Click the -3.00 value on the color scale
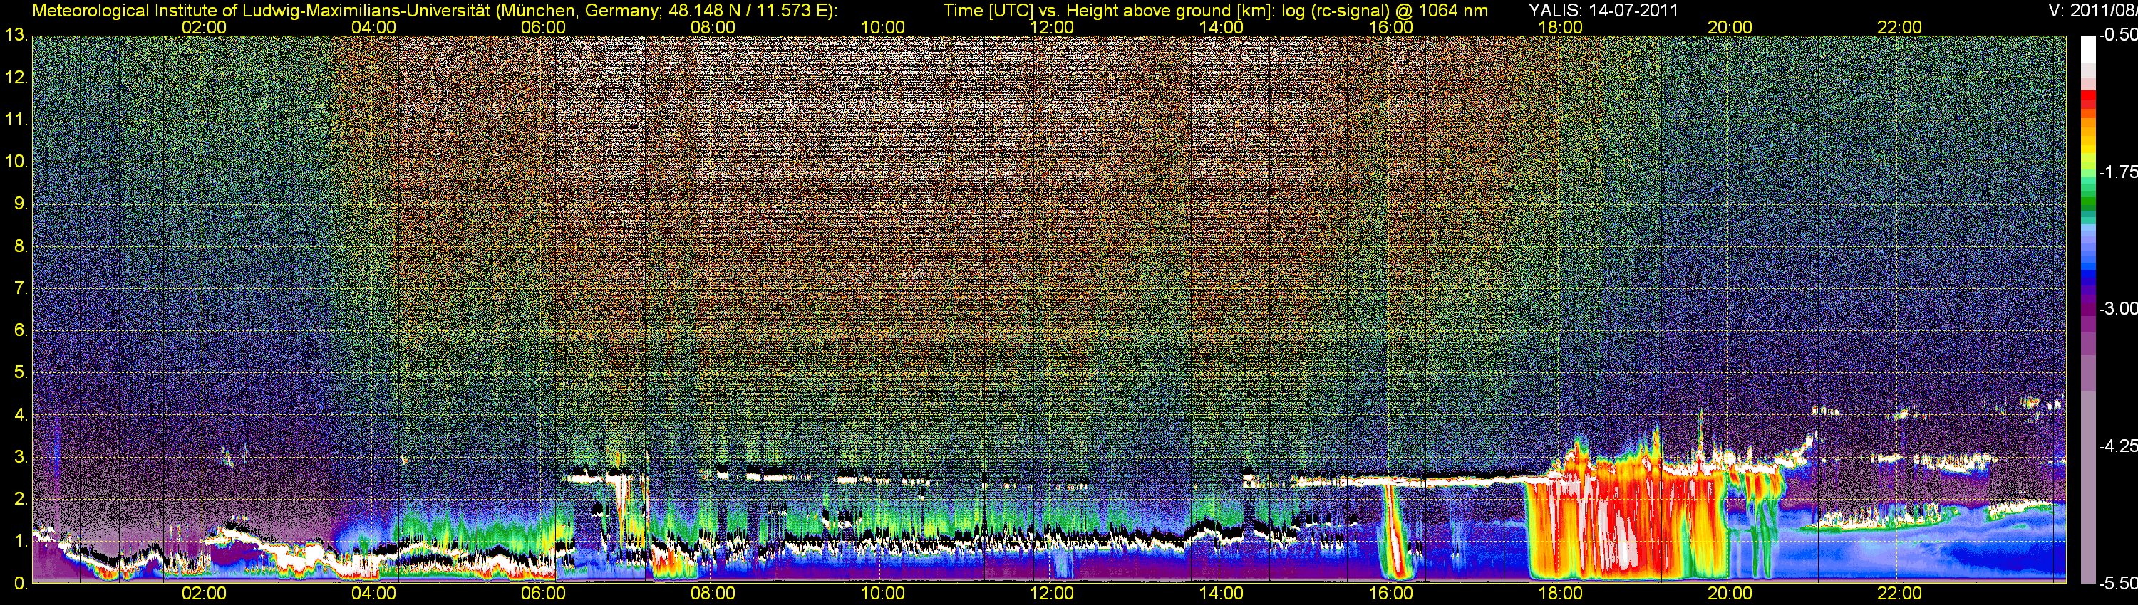This screenshot has width=2138, height=605. click(x=2117, y=308)
